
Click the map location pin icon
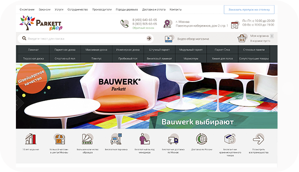(x=167, y=24)
